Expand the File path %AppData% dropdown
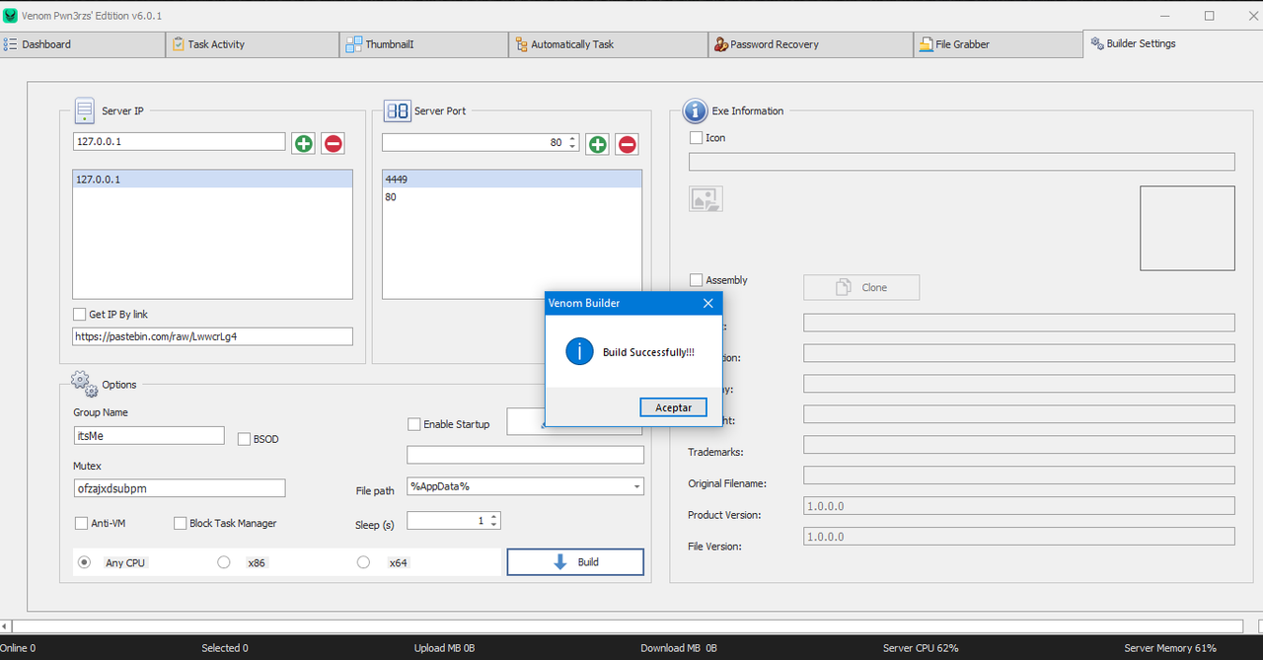 (x=637, y=486)
